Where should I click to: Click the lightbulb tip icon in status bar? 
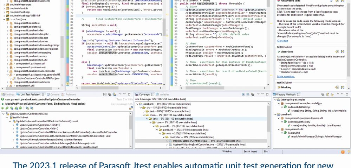pyautogui.click(x=348, y=152)
